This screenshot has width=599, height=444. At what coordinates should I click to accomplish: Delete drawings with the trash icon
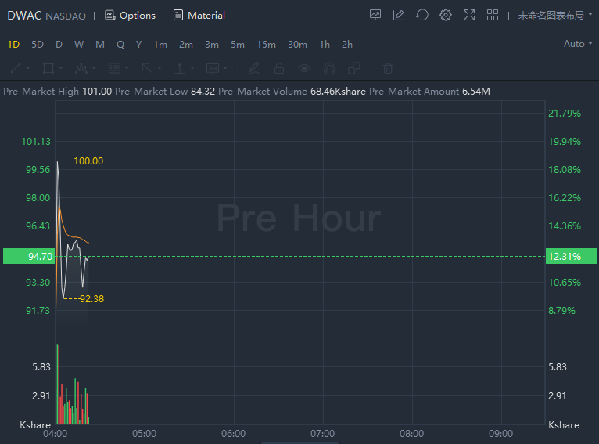pyautogui.click(x=388, y=68)
